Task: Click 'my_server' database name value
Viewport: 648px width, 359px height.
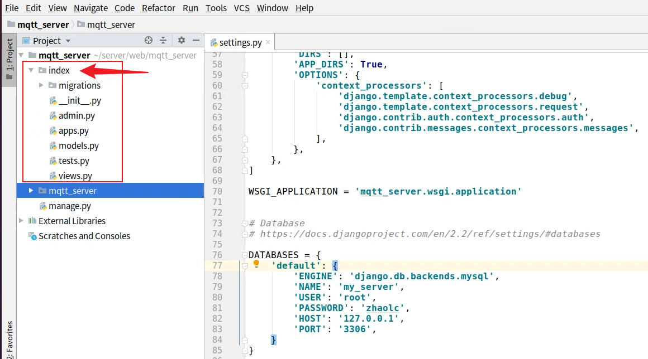Action: (x=368, y=287)
